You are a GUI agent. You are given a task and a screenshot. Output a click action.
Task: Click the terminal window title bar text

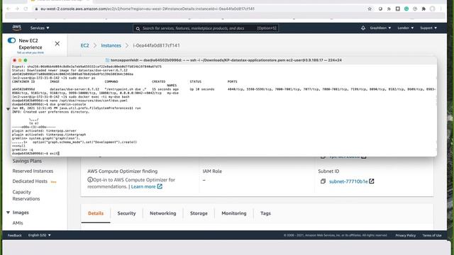226,60
